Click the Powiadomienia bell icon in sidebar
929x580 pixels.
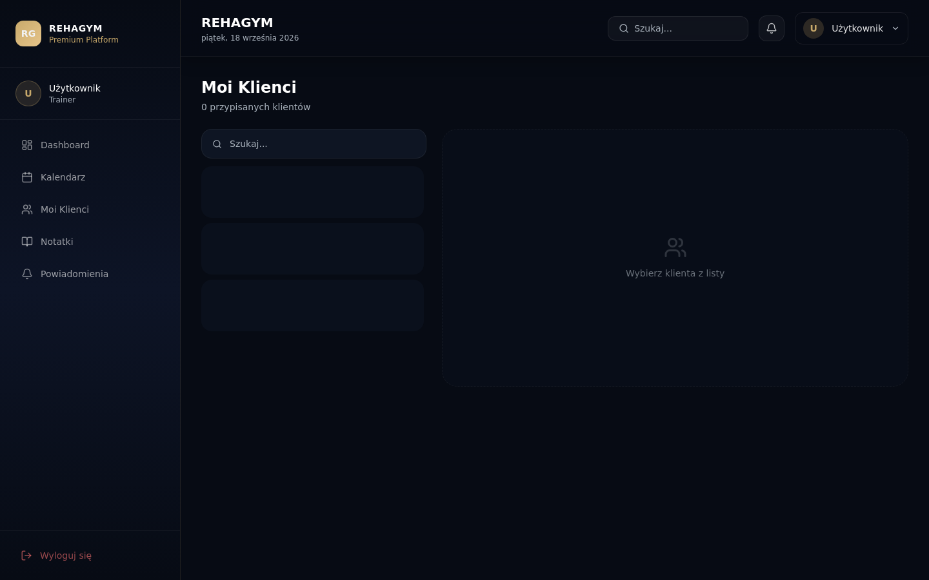coord(27,274)
